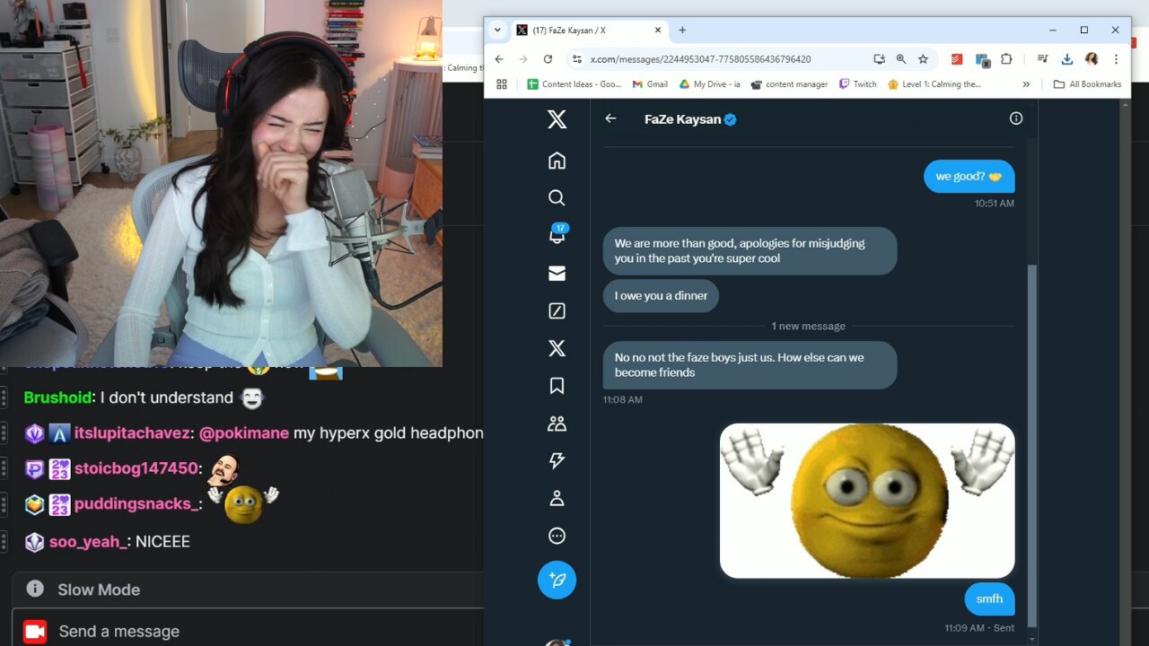Click @pokimane mention in chat

click(243, 433)
